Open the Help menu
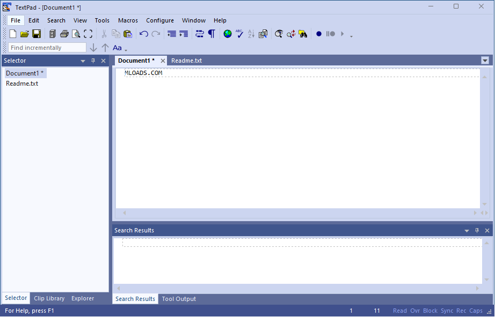Screen dimensions: 495x317 [x=220, y=20]
